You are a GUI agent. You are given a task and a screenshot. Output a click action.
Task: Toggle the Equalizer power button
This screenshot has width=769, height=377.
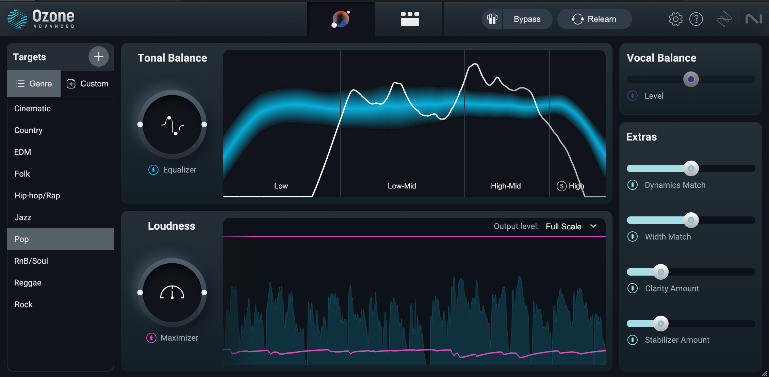point(153,170)
